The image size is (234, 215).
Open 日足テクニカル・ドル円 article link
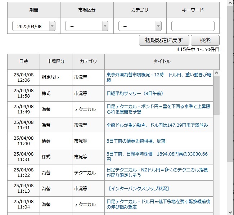(158, 204)
